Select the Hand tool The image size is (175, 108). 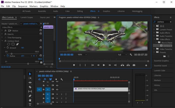[x=30, y=100]
